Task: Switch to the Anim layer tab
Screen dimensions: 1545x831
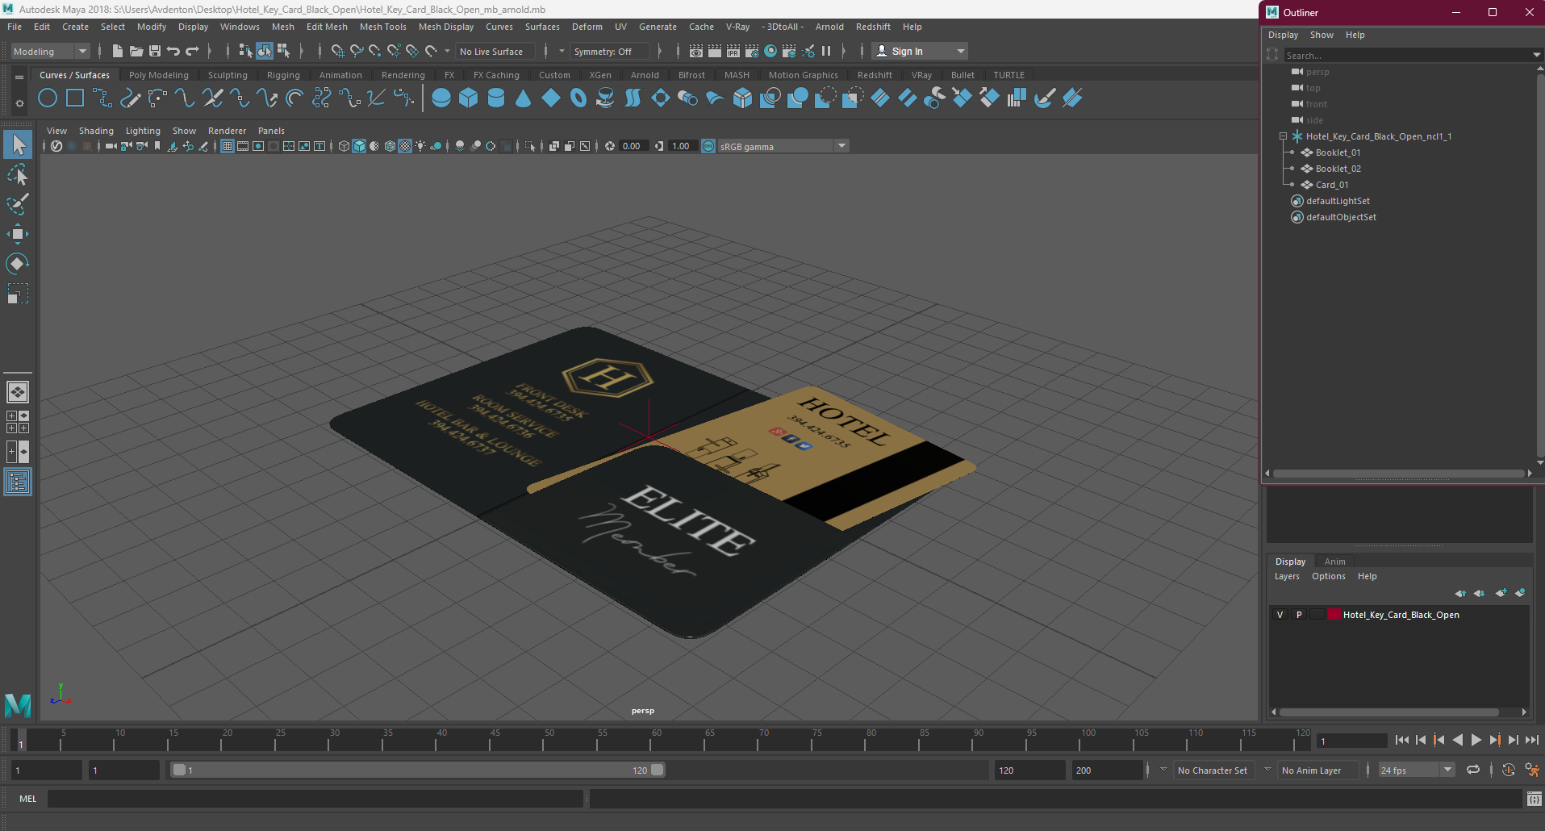Action: (x=1334, y=562)
